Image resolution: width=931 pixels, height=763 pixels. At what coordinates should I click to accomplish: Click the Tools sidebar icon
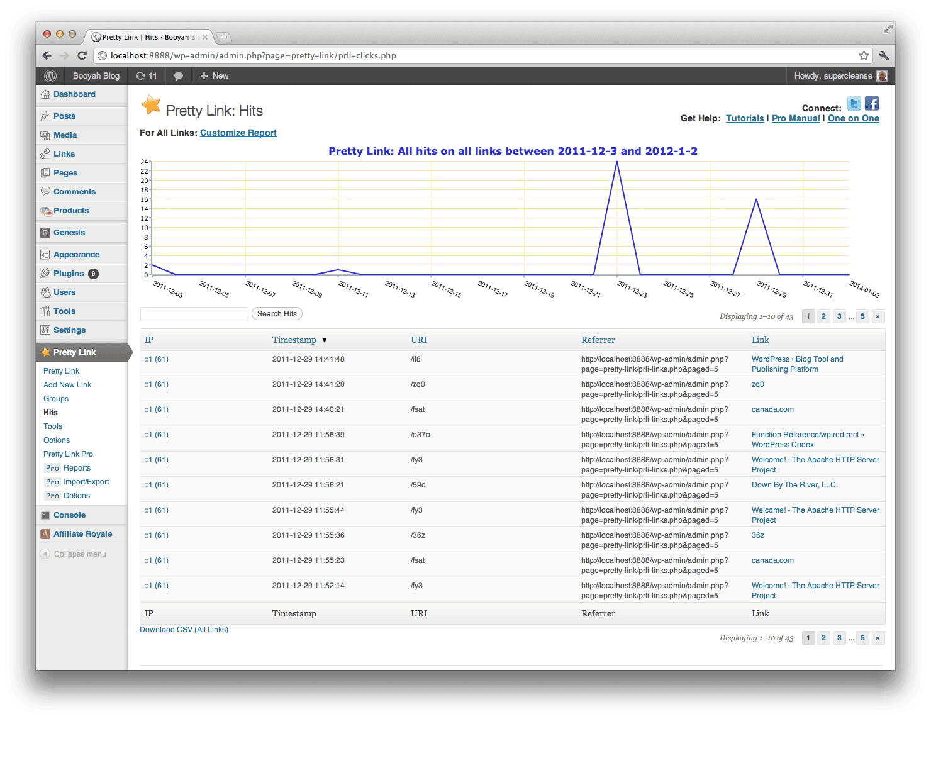point(45,311)
